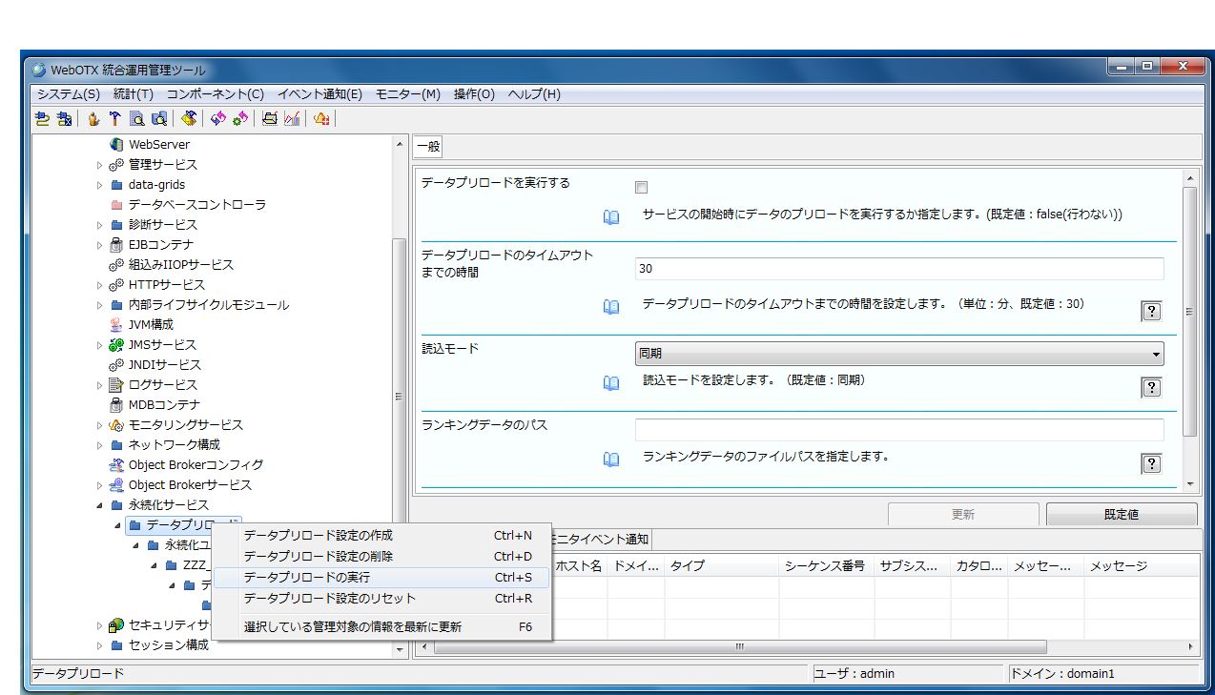Click the ランキングデータのパス text field
The width and height of the screenshot is (1215, 695).
point(899,430)
